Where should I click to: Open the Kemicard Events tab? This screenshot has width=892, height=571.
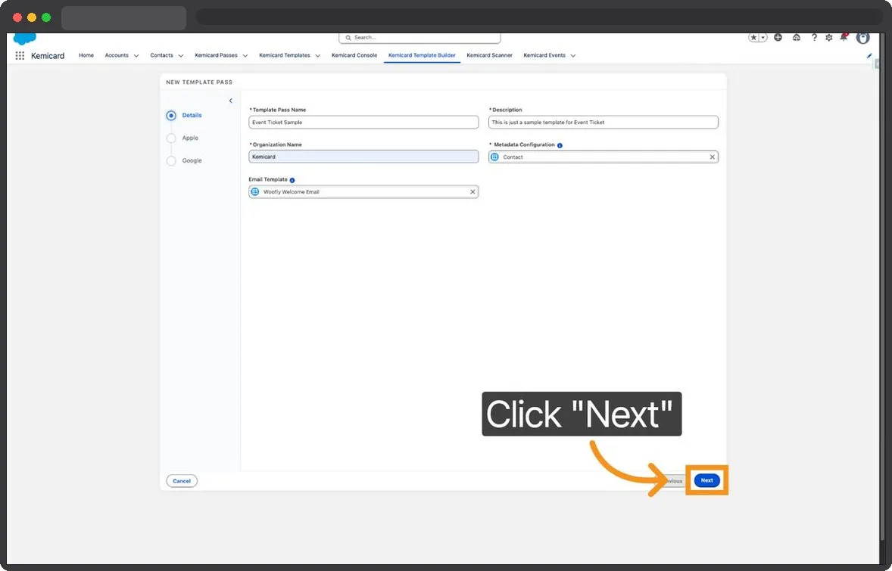[544, 55]
